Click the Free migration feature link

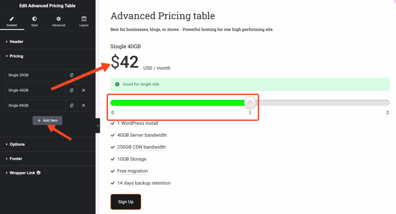tap(132, 171)
